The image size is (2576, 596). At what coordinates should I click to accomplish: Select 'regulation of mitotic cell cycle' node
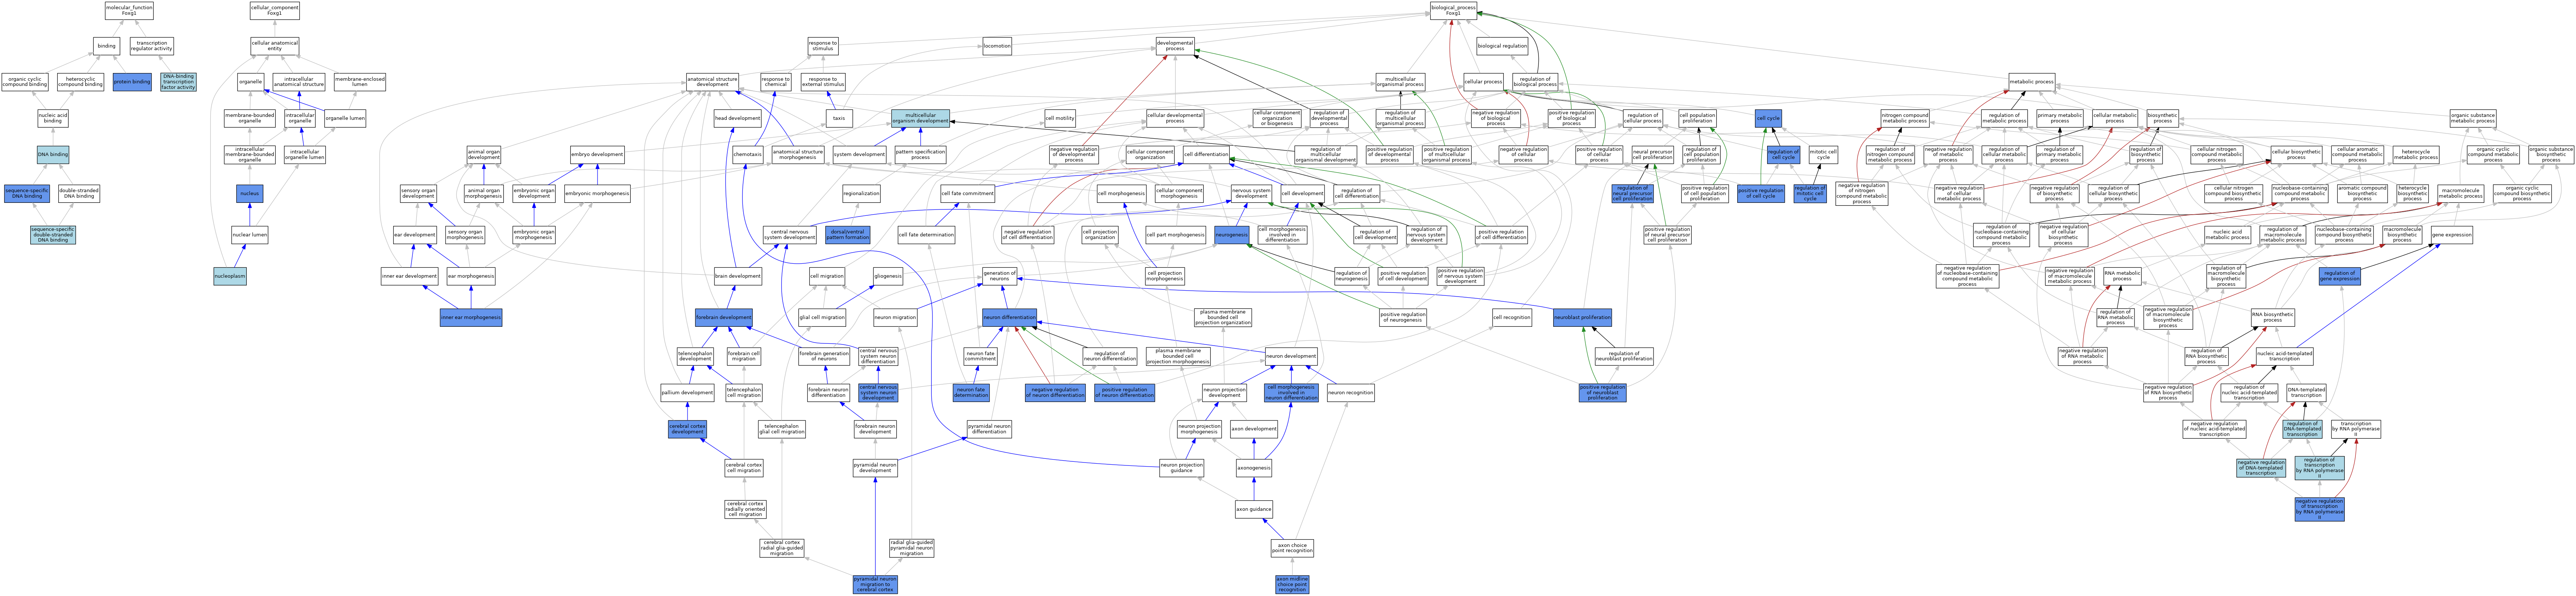1810,193
